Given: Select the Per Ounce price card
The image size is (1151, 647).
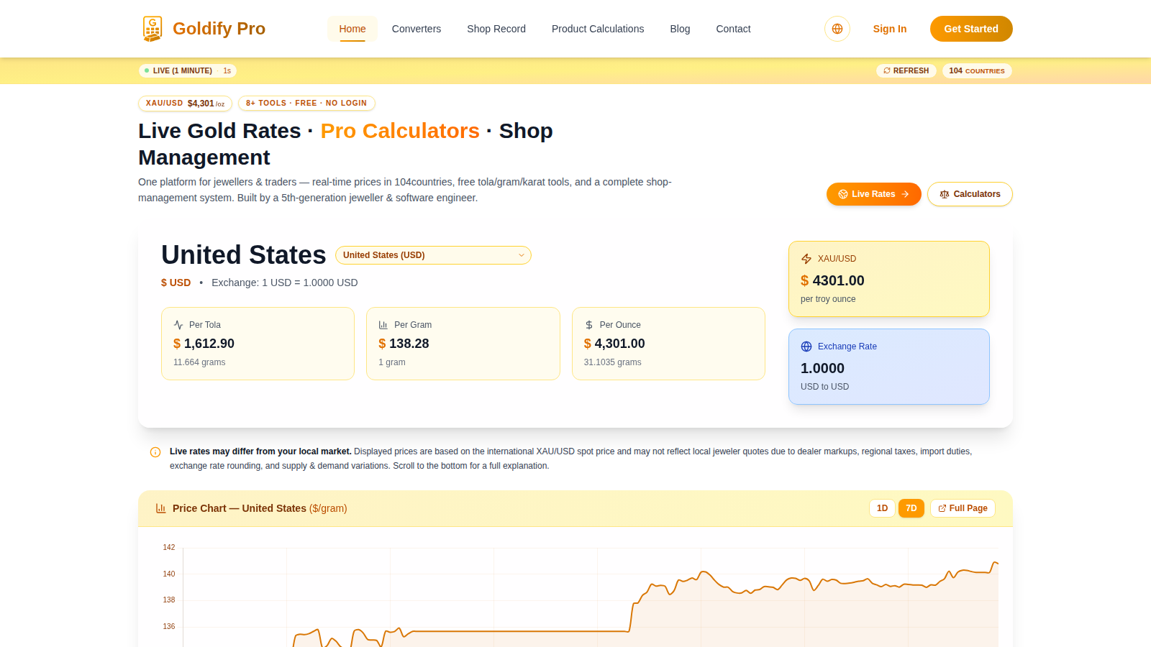Looking at the screenshot, I should [668, 344].
